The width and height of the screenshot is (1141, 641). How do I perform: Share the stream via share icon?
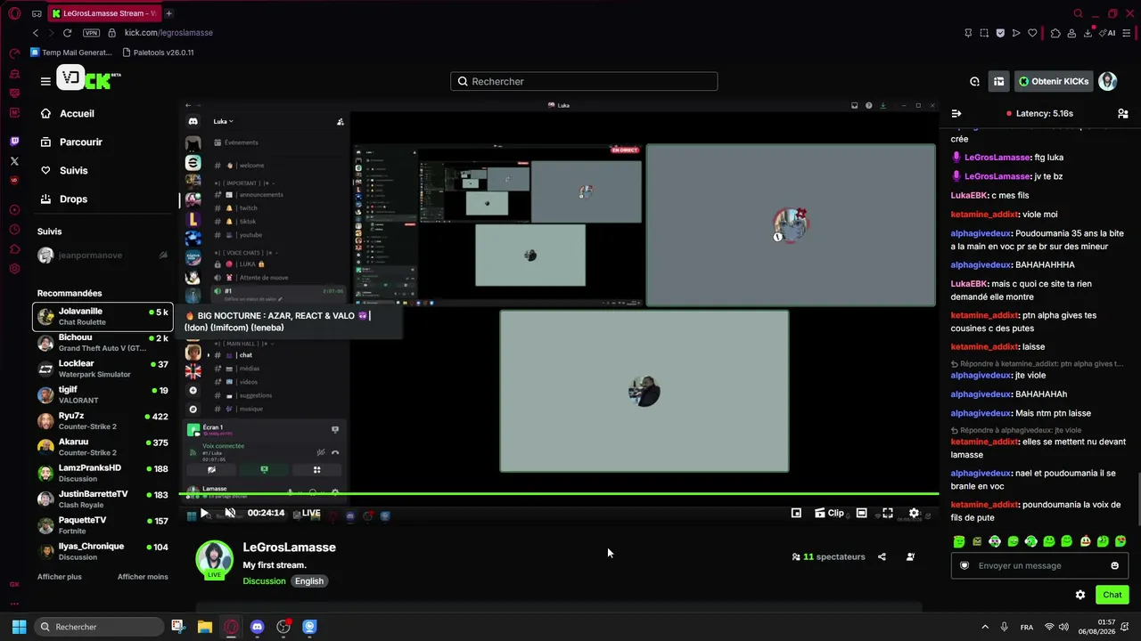pyautogui.click(x=882, y=557)
